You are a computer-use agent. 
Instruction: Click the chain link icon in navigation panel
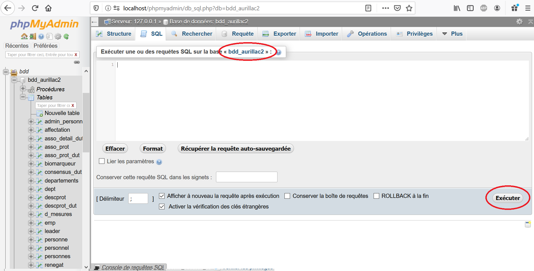click(x=77, y=62)
